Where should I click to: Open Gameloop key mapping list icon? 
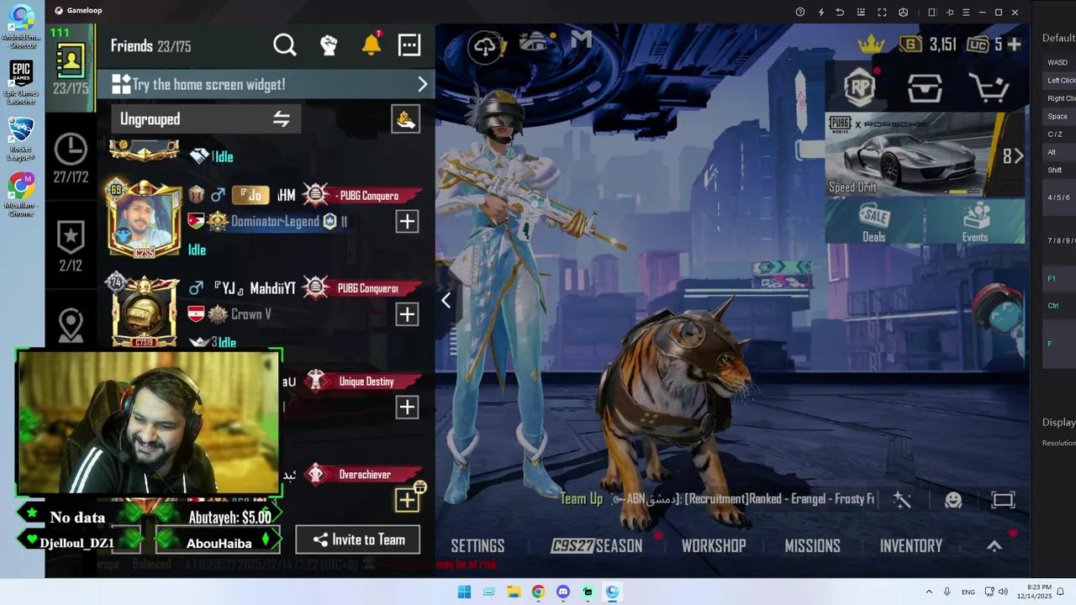tap(860, 12)
